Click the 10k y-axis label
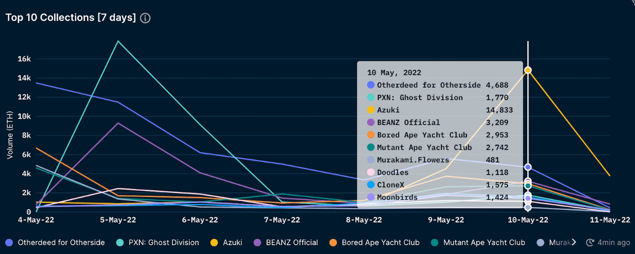Viewport: 635px width, 254px height. click(25, 116)
